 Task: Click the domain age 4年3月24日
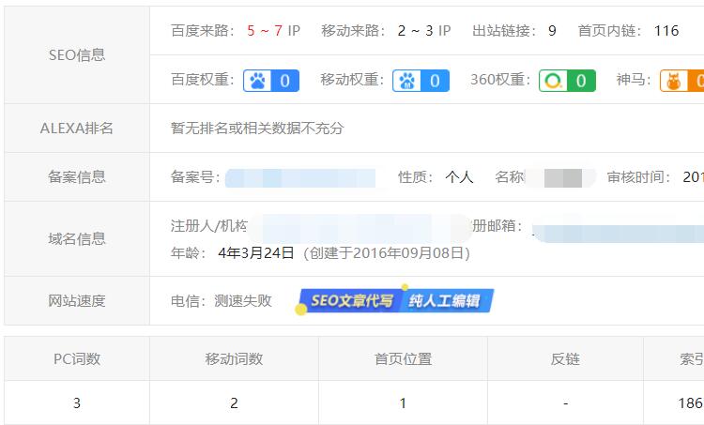(256, 253)
